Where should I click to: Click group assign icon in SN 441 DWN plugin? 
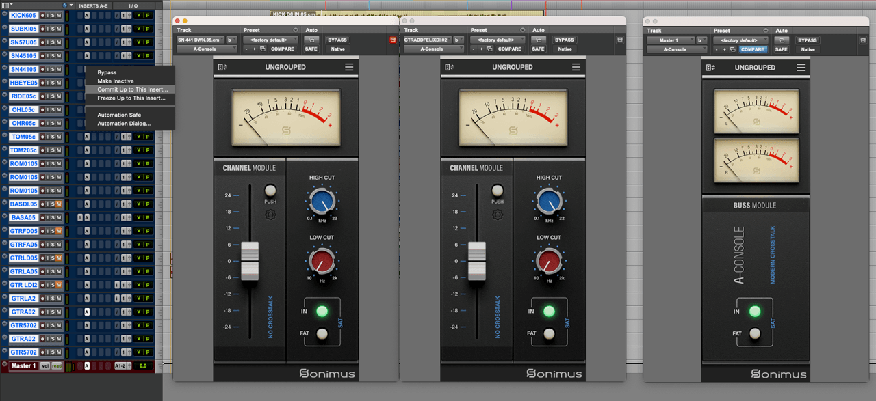222,67
